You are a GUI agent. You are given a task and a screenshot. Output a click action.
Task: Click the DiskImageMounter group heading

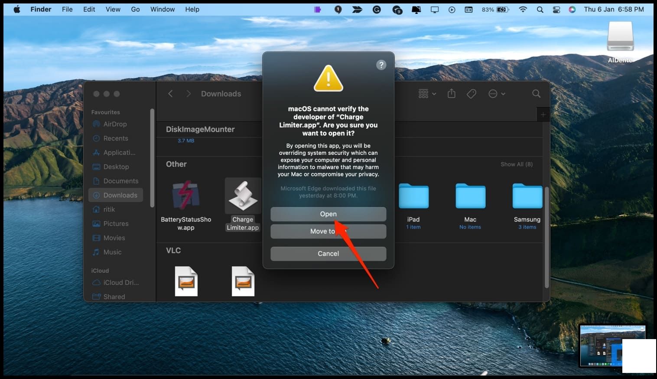(200, 129)
